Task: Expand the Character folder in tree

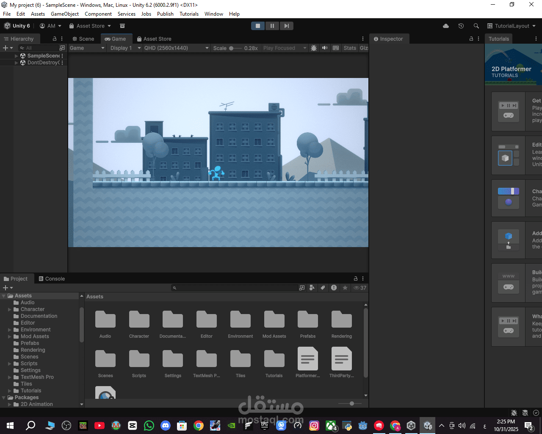Action: pos(10,309)
